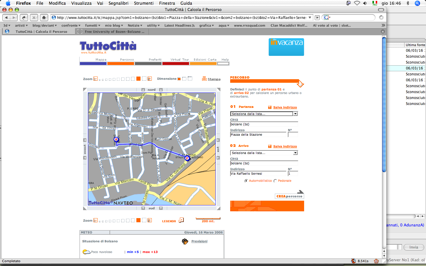Select the Automobilistico route option
This screenshot has width=426, height=266.
tap(246, 181)
